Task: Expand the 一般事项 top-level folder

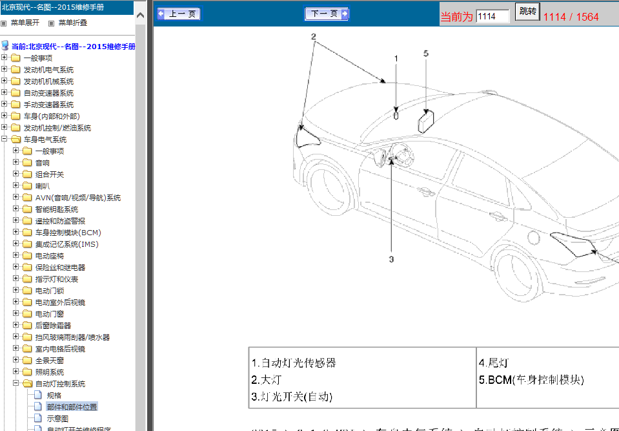Action: [x=5, y=58]
